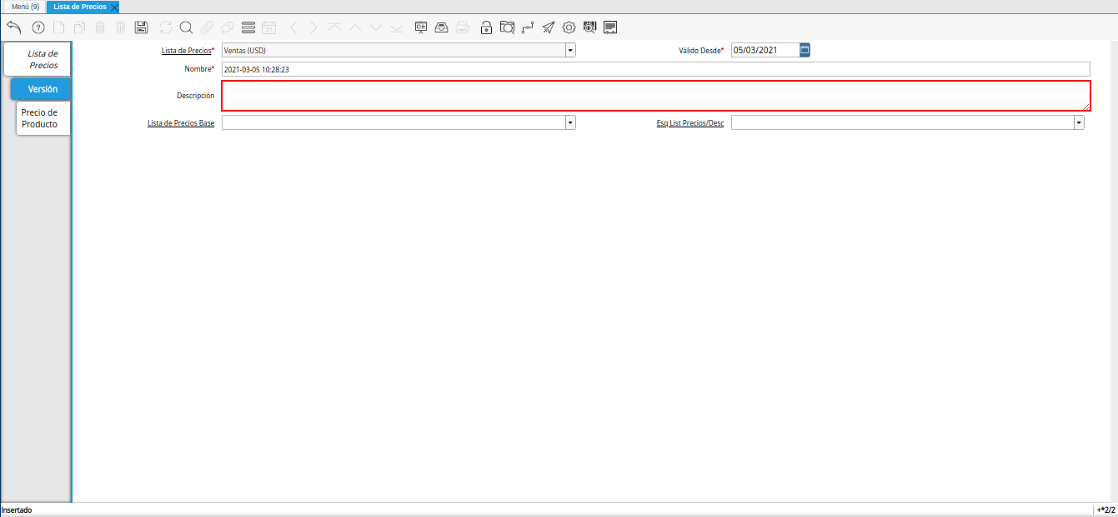This screenshot has height=517, width=1118.
Task: Open the Lista de Precios side tab
Action: point(37,59)
